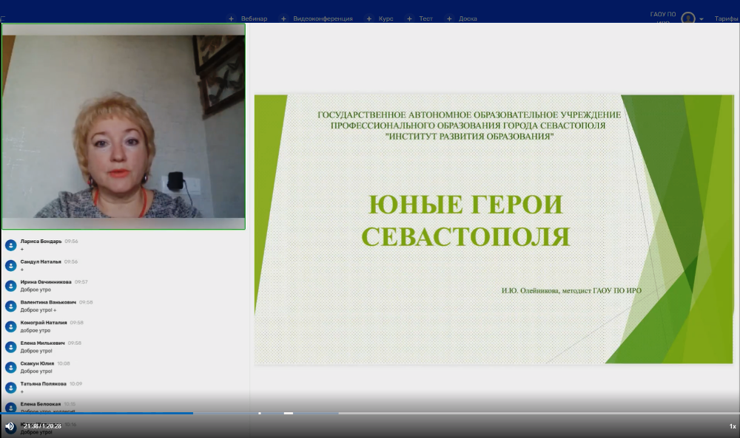
Task: Click Валентина Ванькович's chat avatar
Action: click(x=11, y=306)
